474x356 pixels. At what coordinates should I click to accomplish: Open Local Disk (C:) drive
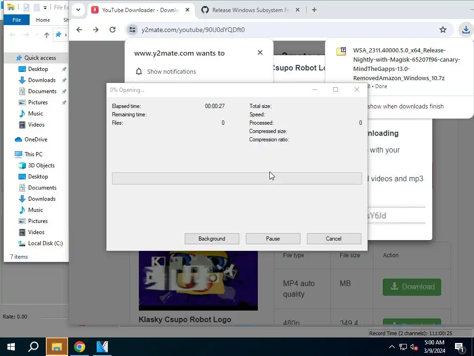pos(45,243)
